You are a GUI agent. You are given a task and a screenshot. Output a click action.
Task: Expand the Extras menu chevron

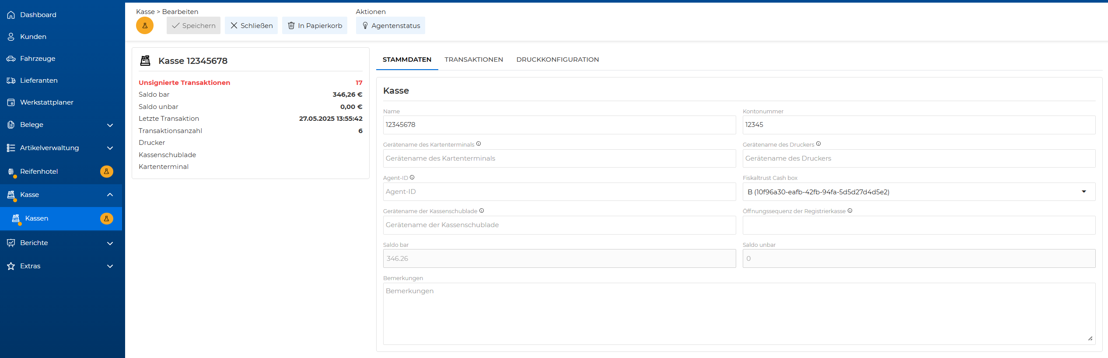click(110, 266)
